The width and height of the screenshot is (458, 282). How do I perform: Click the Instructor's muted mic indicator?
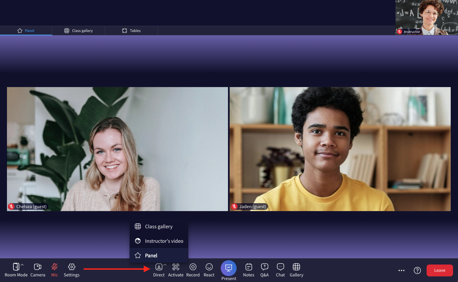400,32
